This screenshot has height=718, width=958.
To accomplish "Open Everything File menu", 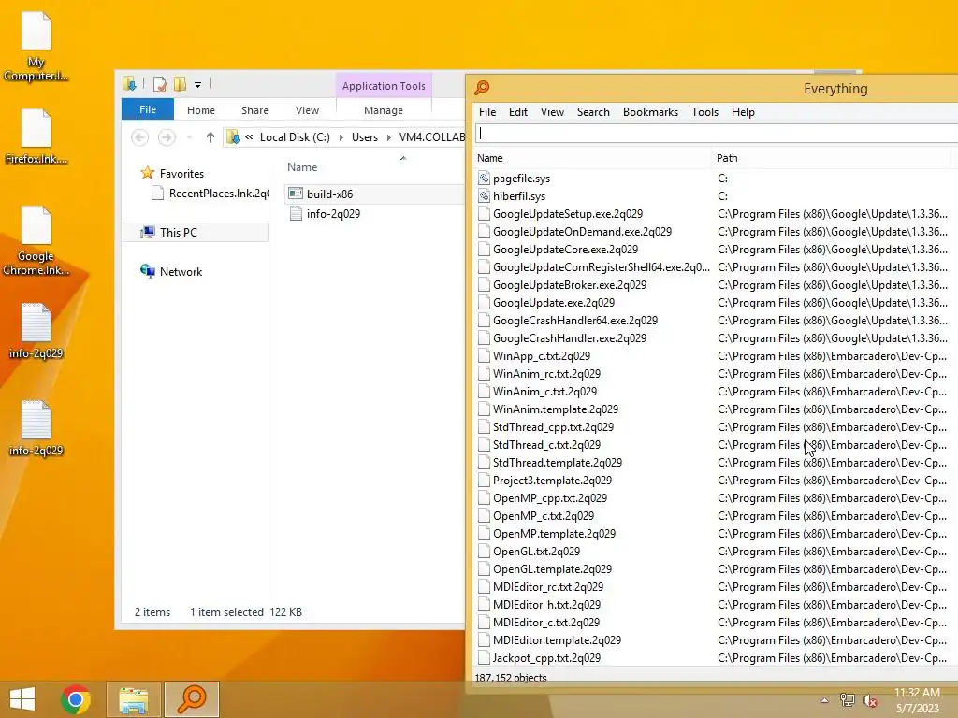I will click(x=486, y=112).
